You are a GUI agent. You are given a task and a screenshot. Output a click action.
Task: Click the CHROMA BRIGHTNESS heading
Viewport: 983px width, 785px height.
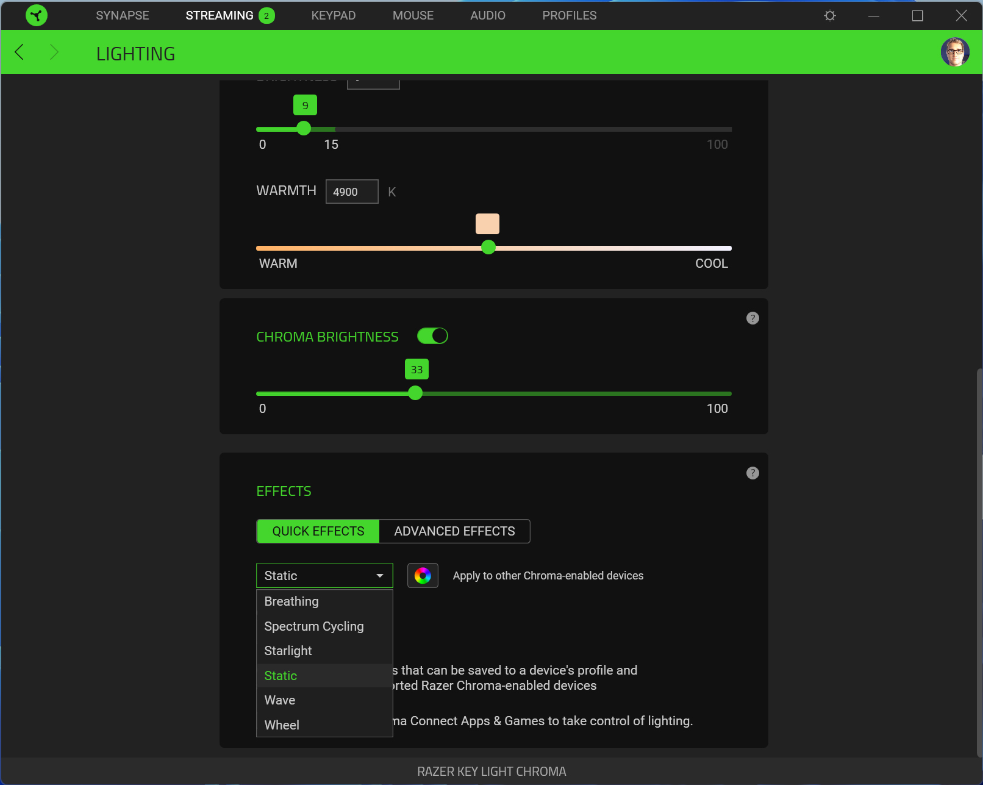point(327,337)
